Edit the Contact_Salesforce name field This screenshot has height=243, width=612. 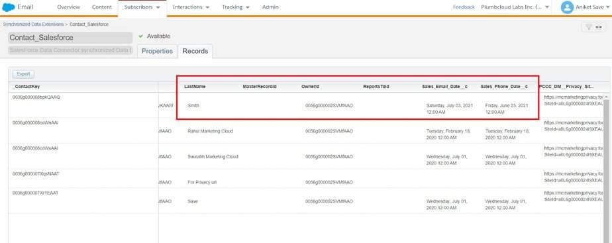[70, 38]
